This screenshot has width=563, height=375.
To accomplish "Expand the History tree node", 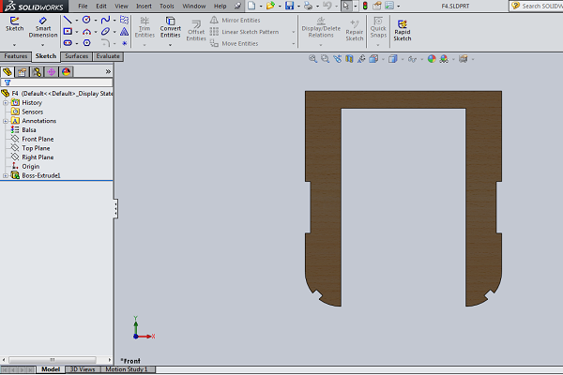I will 6,102.
